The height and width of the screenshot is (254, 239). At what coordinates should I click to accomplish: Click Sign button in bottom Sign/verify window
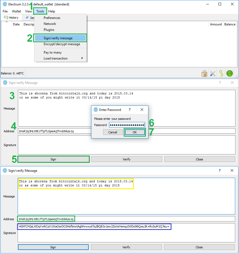click(53, 247)
